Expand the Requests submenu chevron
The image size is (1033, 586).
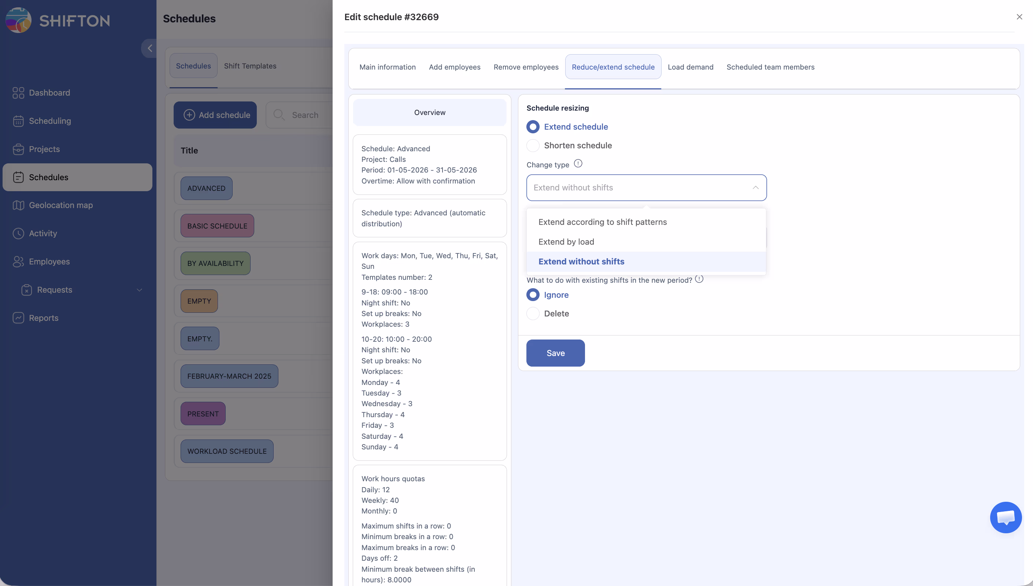click(x=139, y=290)
